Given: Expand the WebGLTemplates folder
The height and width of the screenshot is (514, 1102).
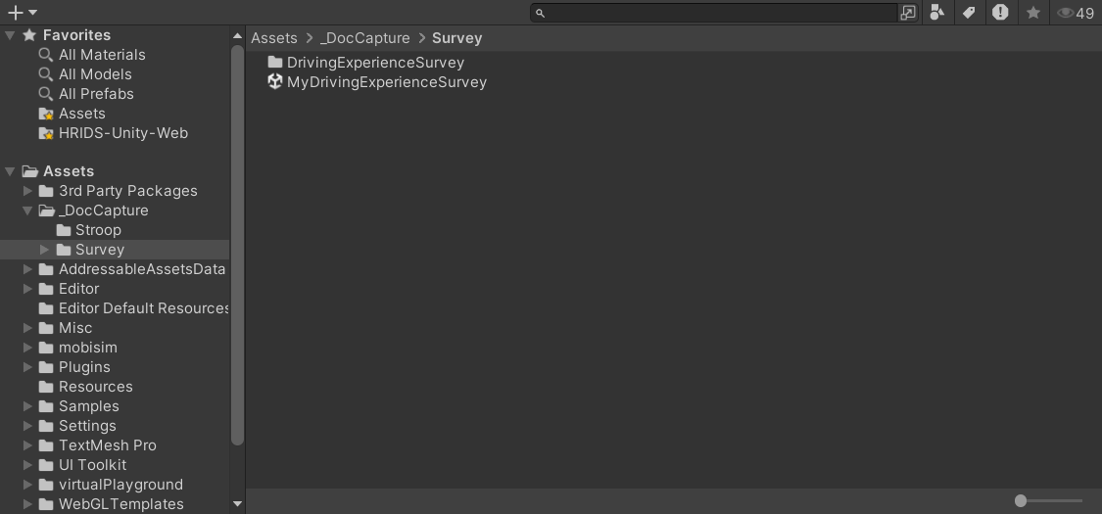Looking at the screenshot, I should pos(27,505).
